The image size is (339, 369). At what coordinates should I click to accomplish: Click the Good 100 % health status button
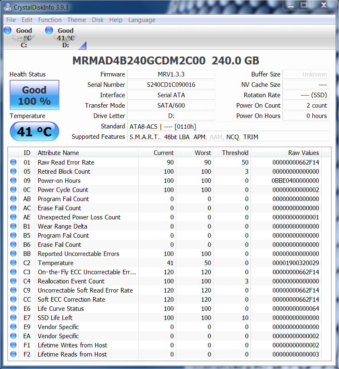click(34, 95)
